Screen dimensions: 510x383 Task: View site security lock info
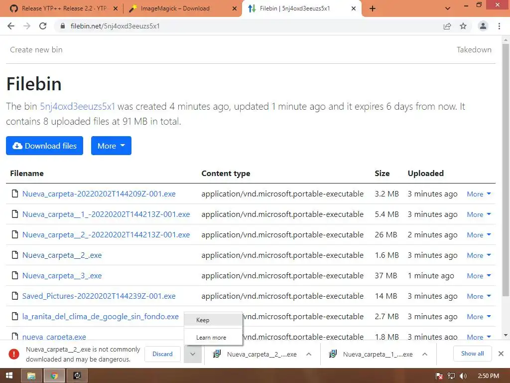click(x=63, y=26)
